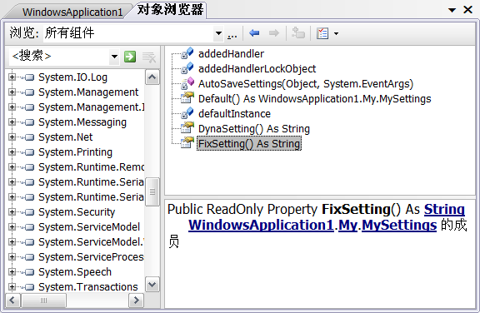
Task: Open the active document list dropdown arrow
Action: pos(452,10)
